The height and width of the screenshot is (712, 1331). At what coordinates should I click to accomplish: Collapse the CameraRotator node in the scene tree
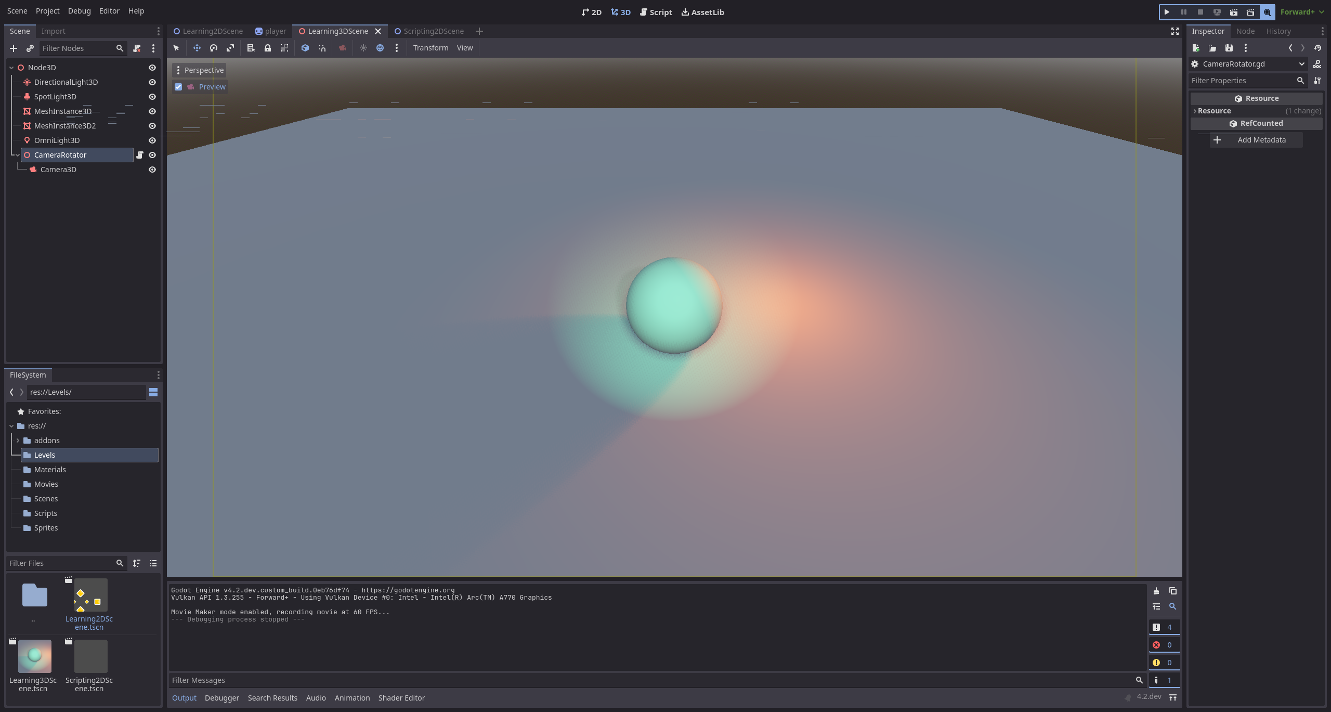coord(17,154)
